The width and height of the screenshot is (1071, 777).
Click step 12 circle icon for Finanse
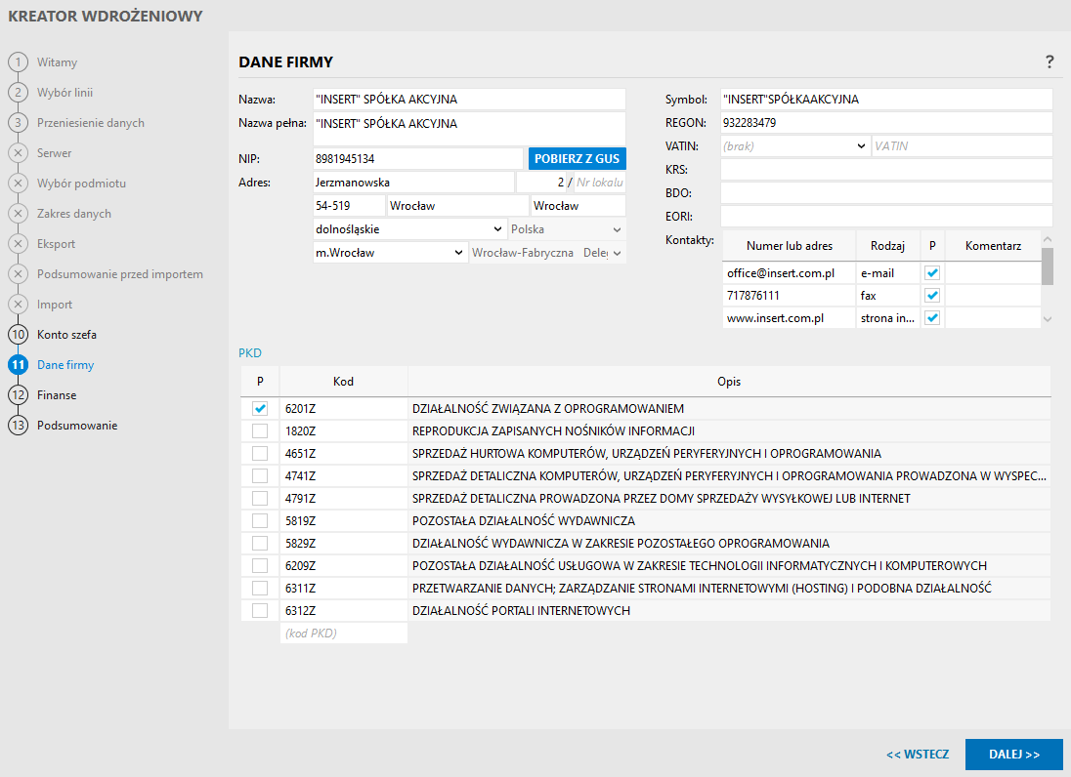click(x=19, y=395)
